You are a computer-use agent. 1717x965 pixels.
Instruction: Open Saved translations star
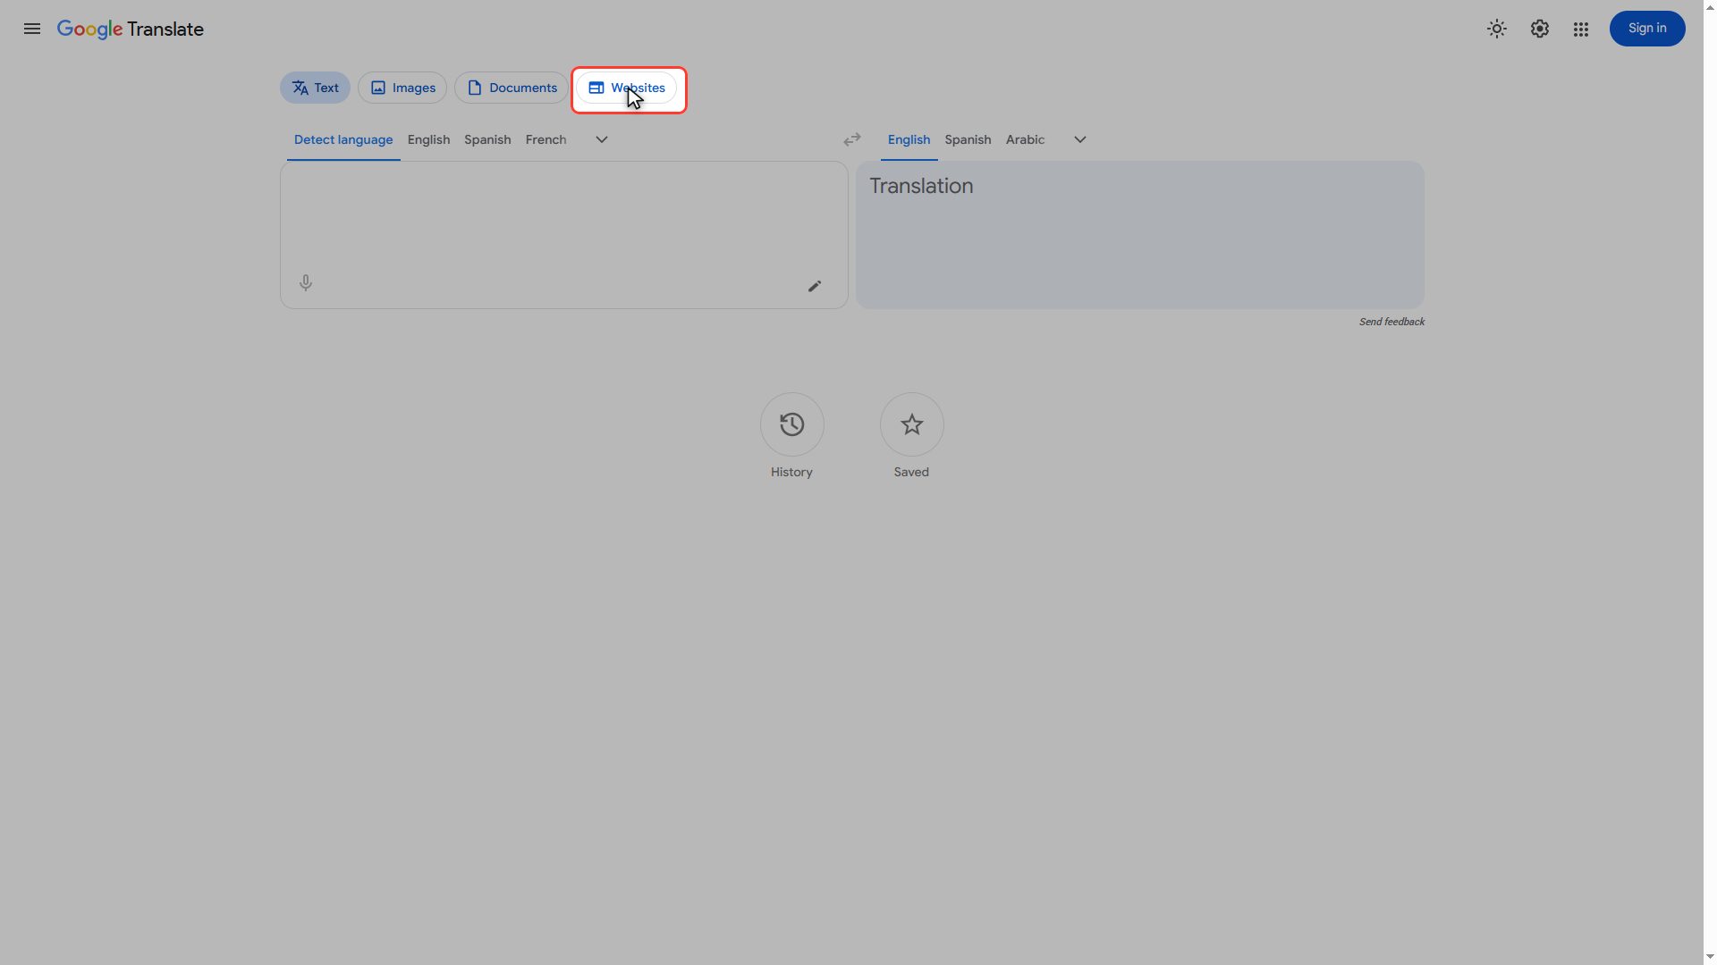(x=911, y=424)
